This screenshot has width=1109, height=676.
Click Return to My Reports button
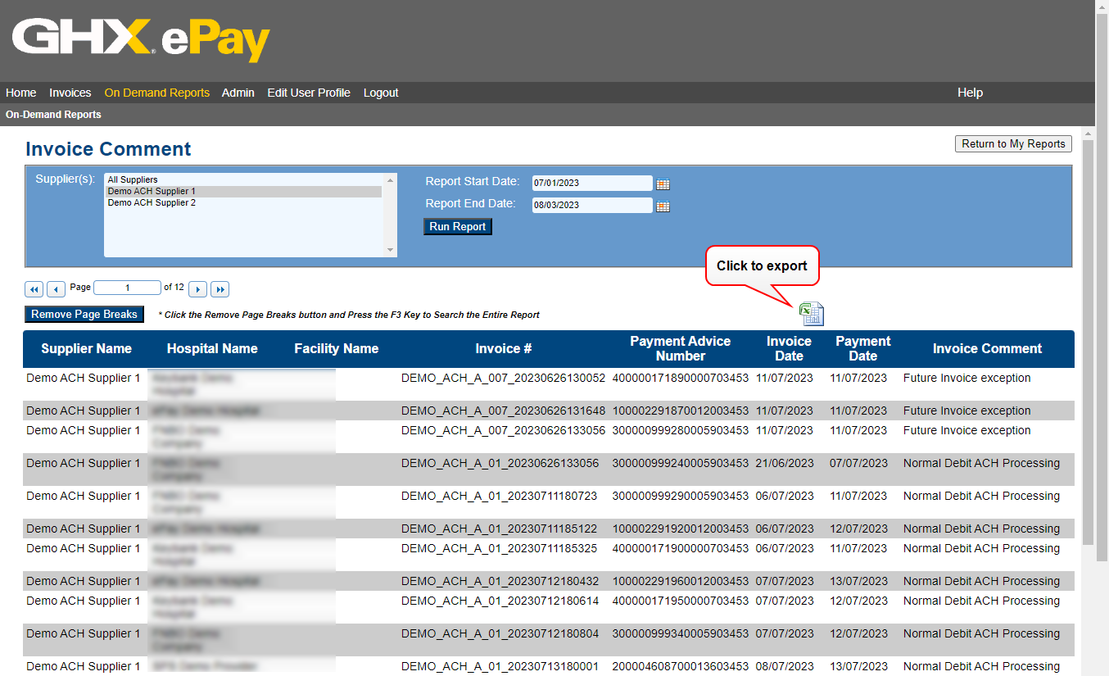pyautogui.click(x=1012, y=144)
